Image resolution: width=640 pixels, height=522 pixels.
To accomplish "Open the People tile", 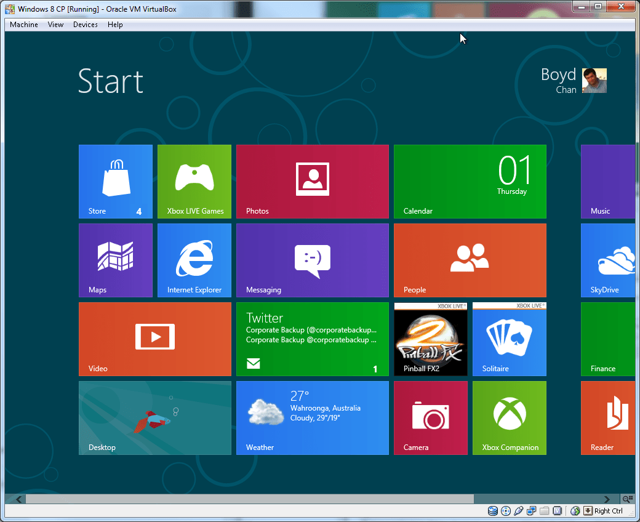I will coord(470,260).
